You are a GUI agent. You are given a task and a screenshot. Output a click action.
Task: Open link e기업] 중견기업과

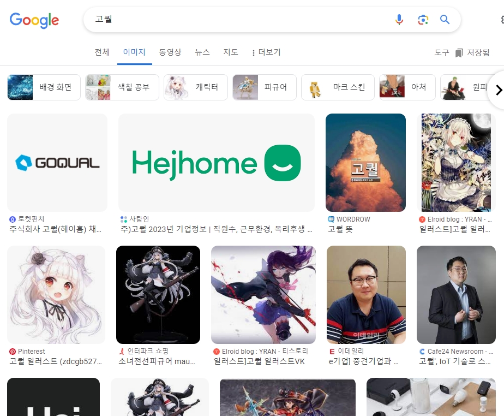click(x=363, y=361)
